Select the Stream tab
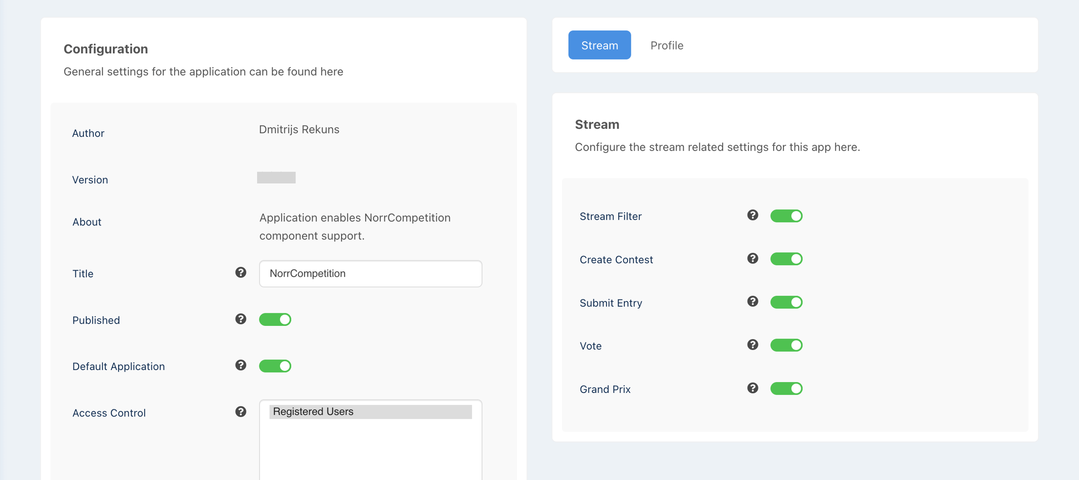1079x480 pixels. [x=599, y=45]
